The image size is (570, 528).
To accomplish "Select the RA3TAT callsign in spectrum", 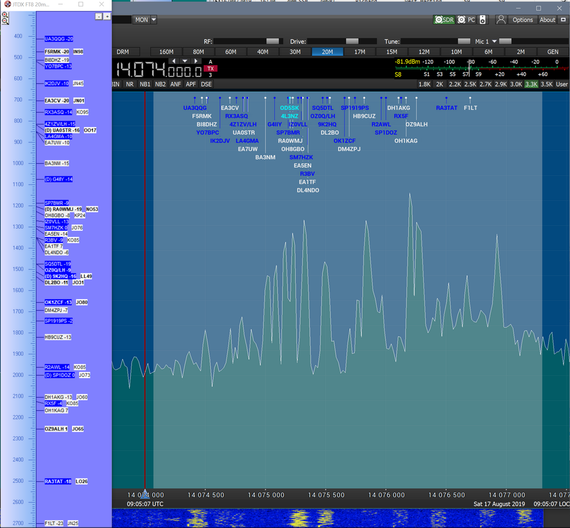I will (446, 108).
